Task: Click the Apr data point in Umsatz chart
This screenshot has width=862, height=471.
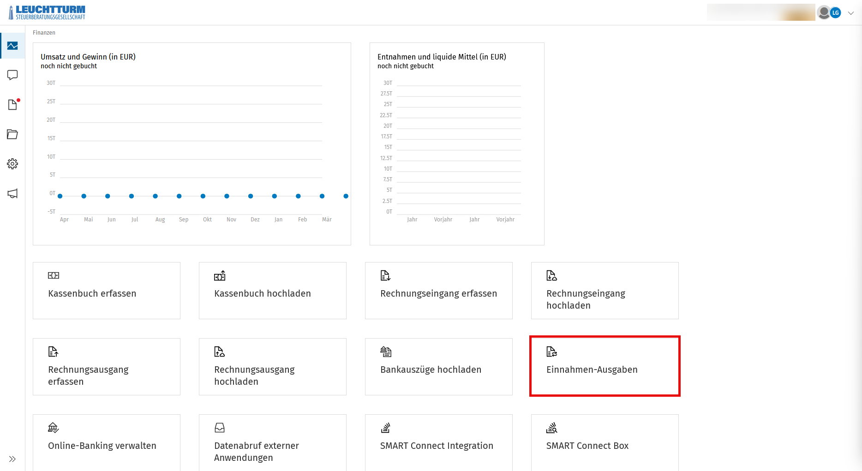Action: pyautogui.click(x=60, y=196)
